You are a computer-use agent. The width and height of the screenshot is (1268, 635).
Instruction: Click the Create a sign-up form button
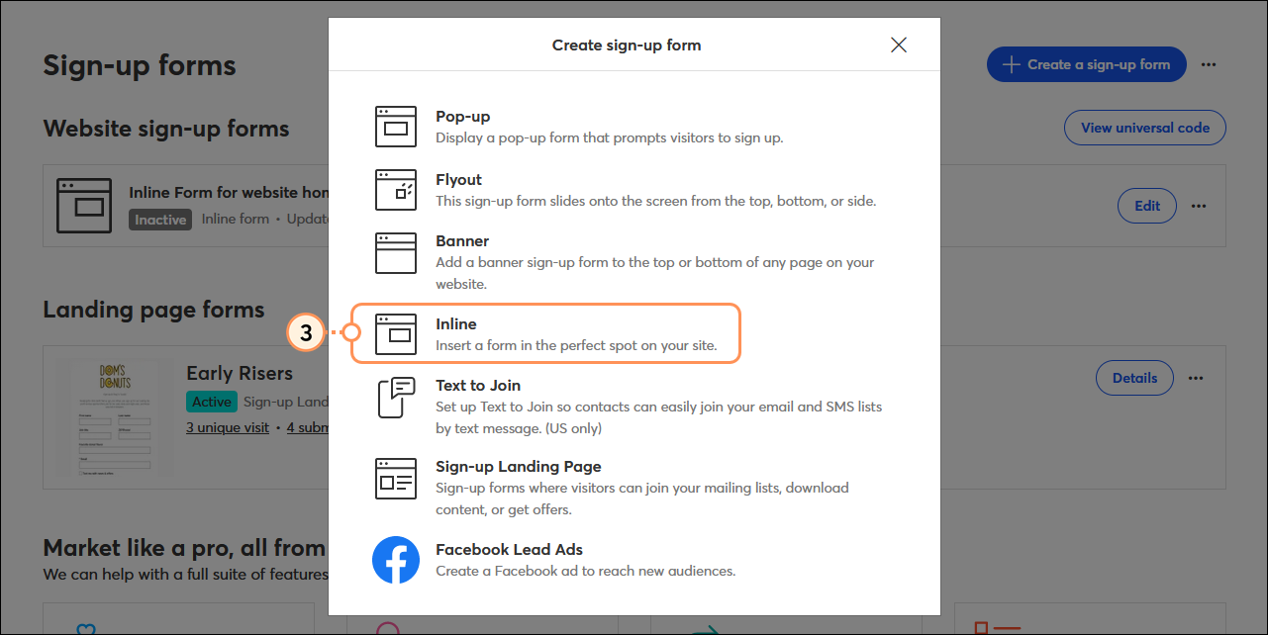[1087, 64]
